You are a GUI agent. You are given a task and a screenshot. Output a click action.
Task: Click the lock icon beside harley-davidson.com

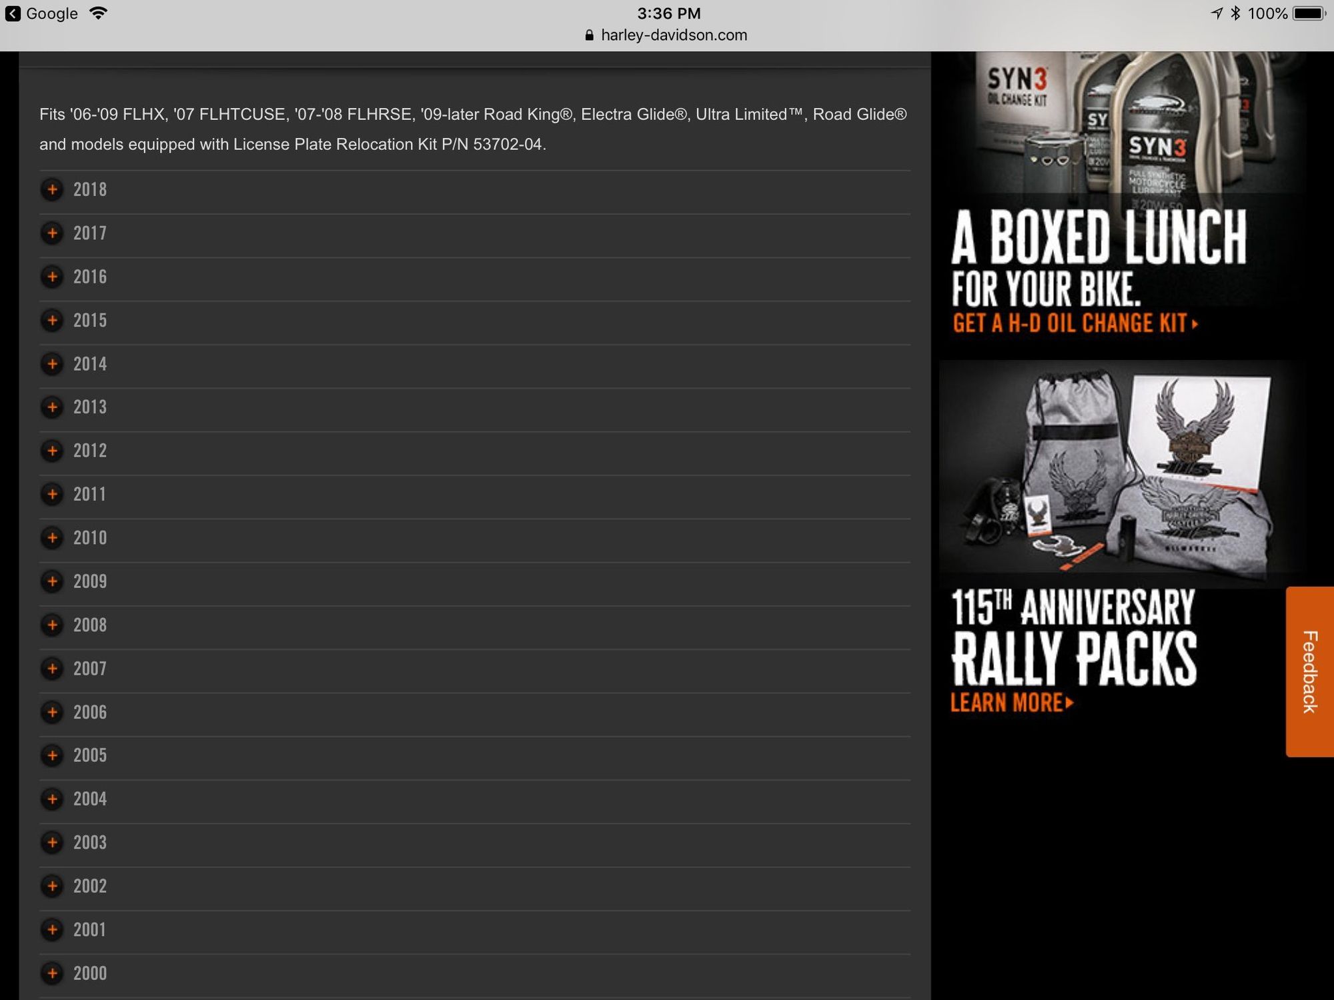[x=589, y=35]
